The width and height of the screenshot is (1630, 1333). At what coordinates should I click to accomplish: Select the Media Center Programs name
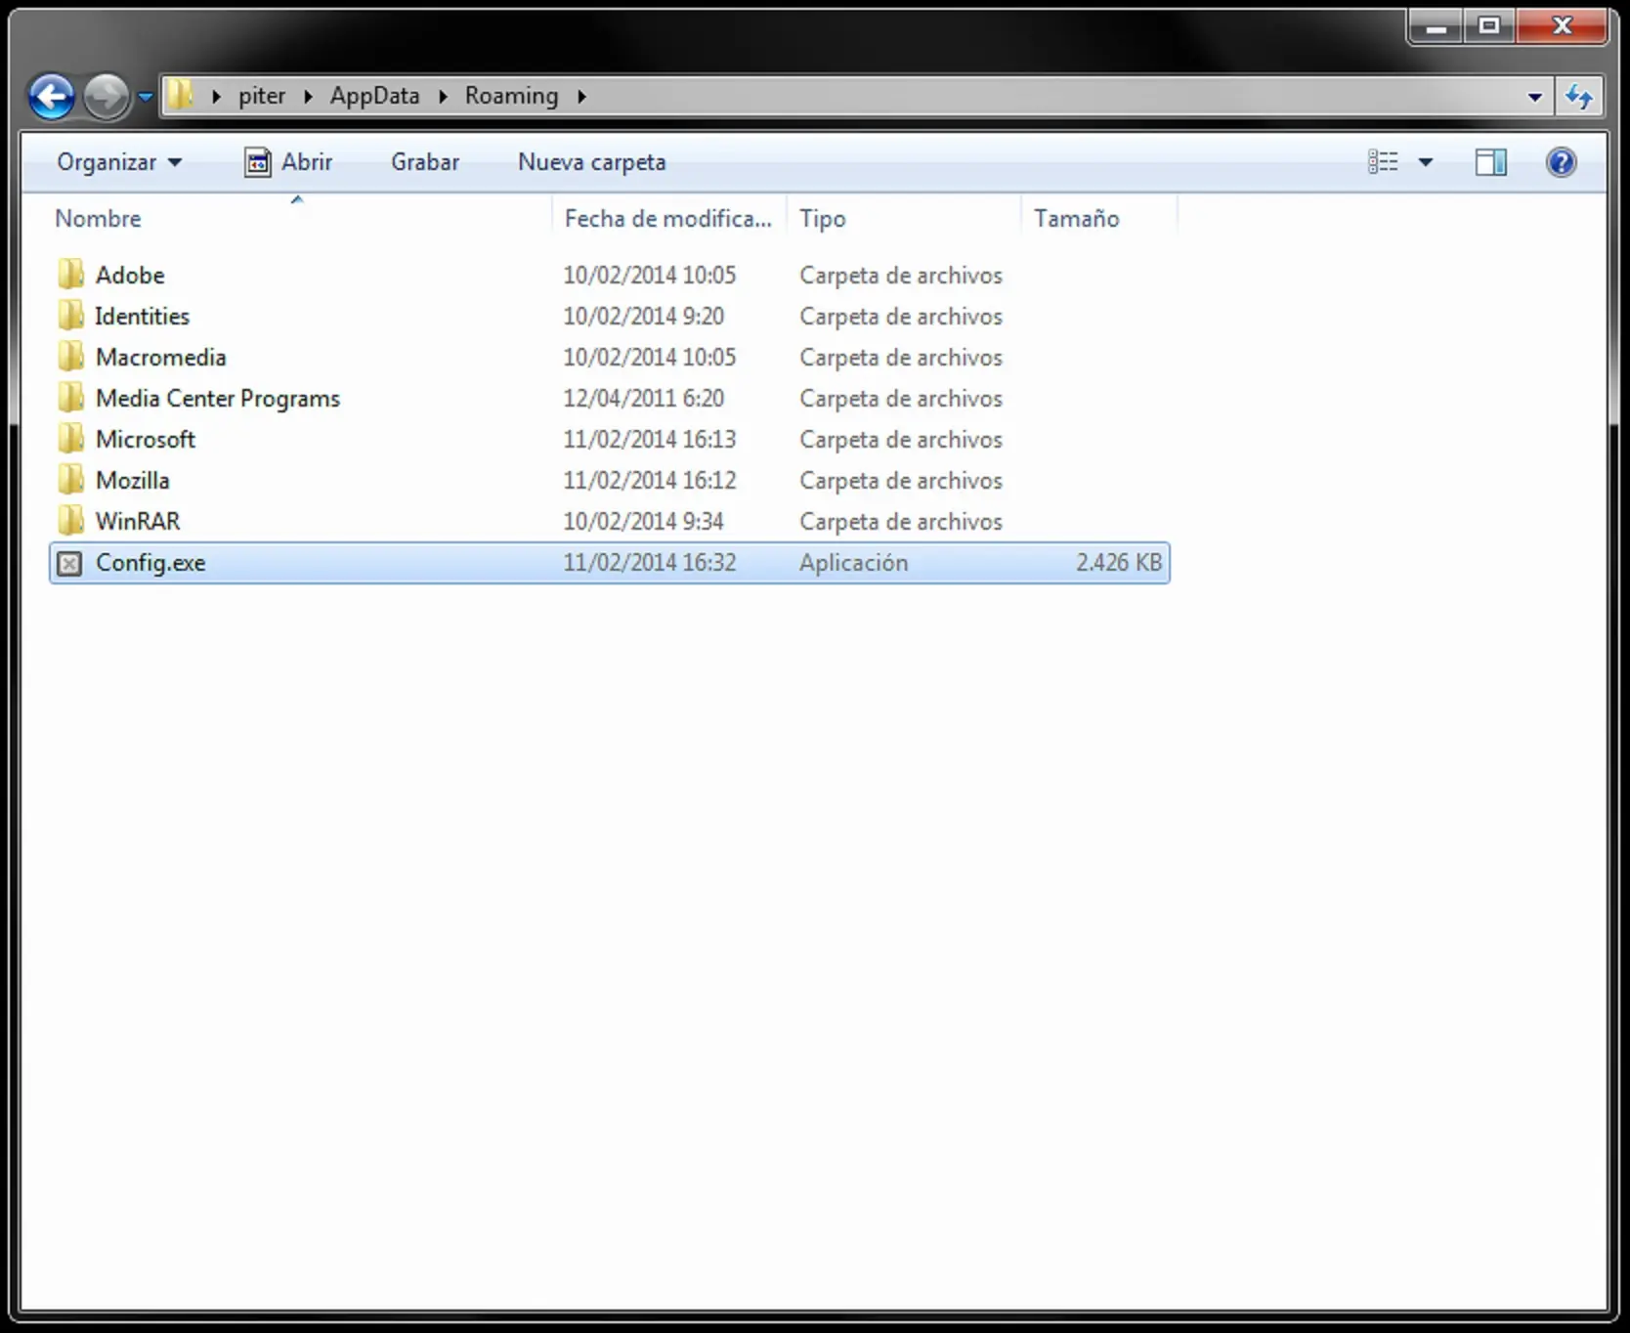click(218, 399)
